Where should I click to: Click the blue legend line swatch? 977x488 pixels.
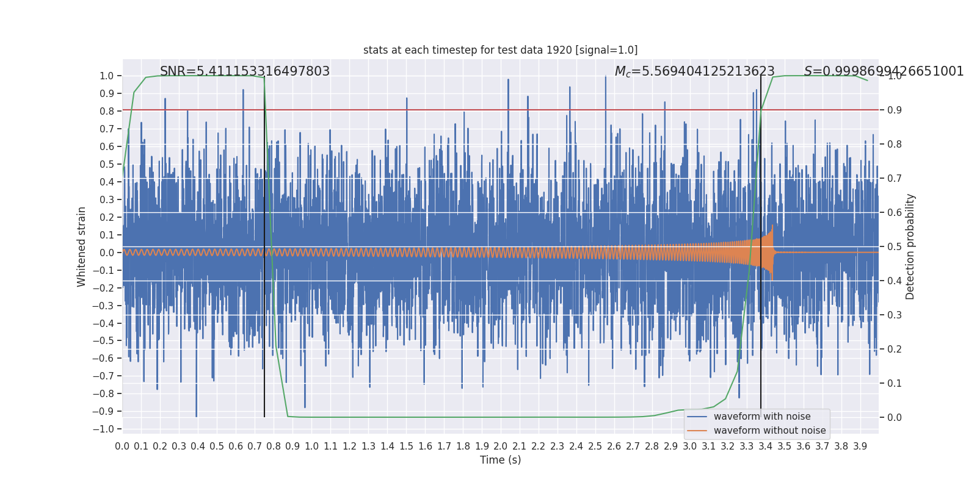(x=697, y=417)
